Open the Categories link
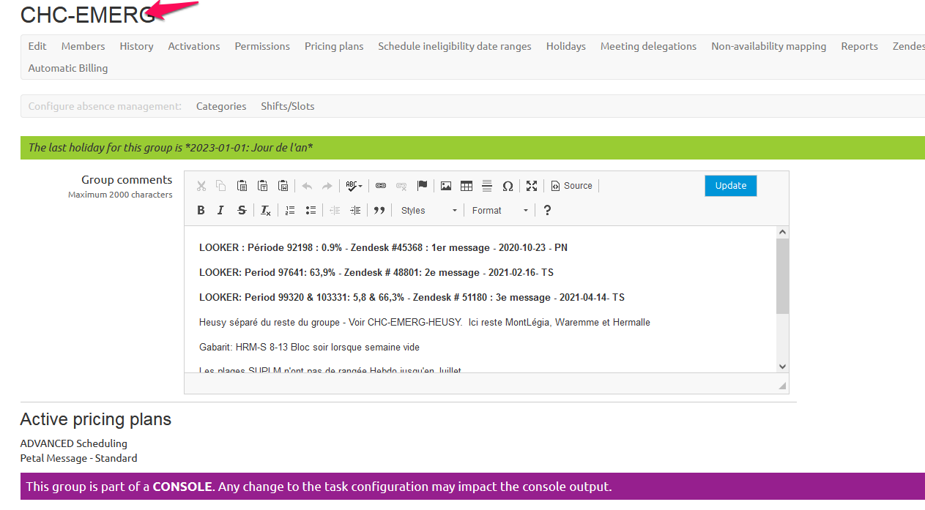Image resolution: width=925 pixels, height=510 pixels. 221,106
